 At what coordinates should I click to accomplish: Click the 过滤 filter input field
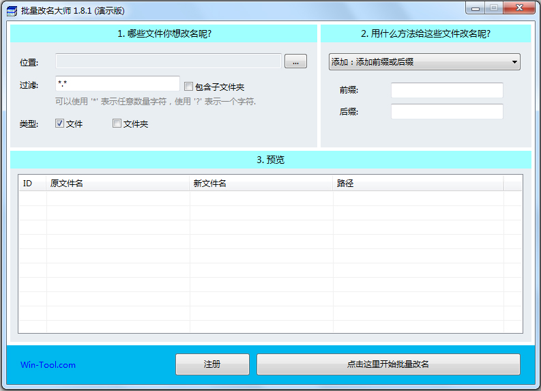[117, 83]
